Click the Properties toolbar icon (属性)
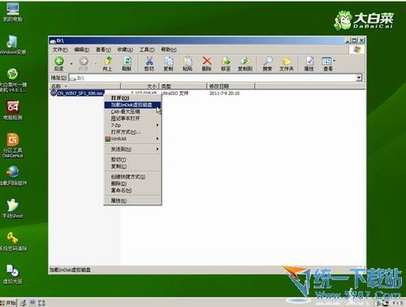 point(309,63)
